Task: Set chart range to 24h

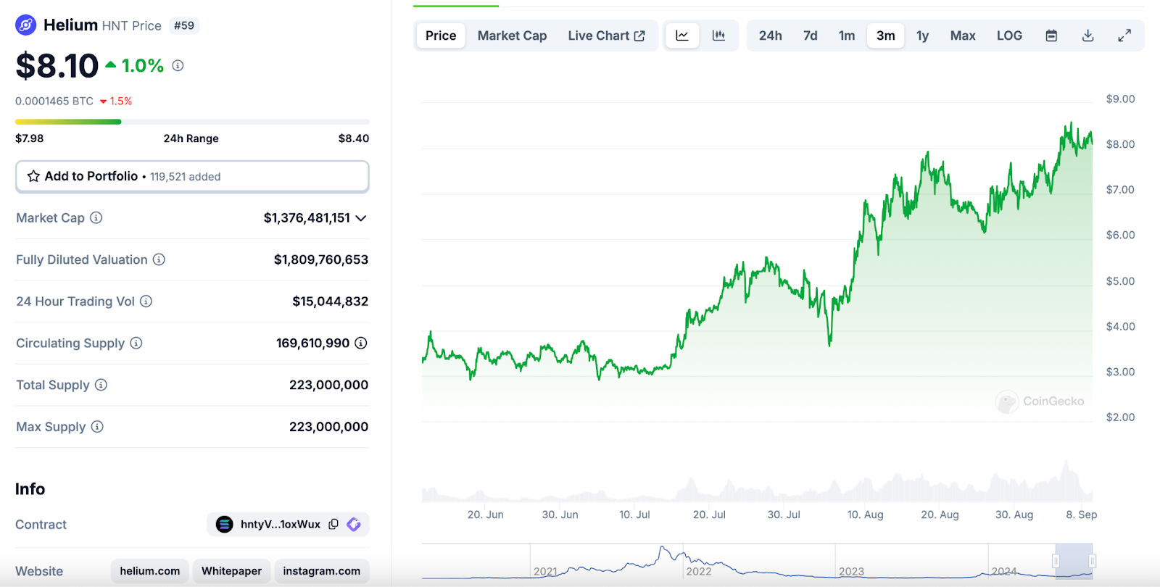Action: 770,36
